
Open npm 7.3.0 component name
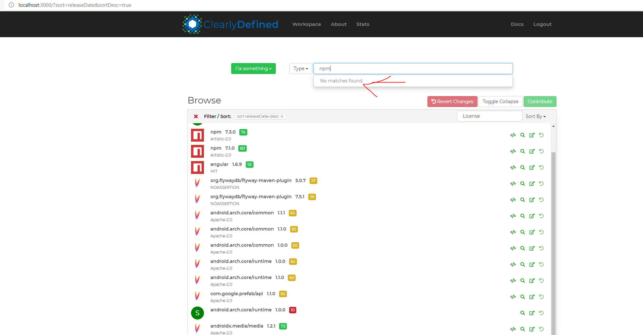coord(216,132)
